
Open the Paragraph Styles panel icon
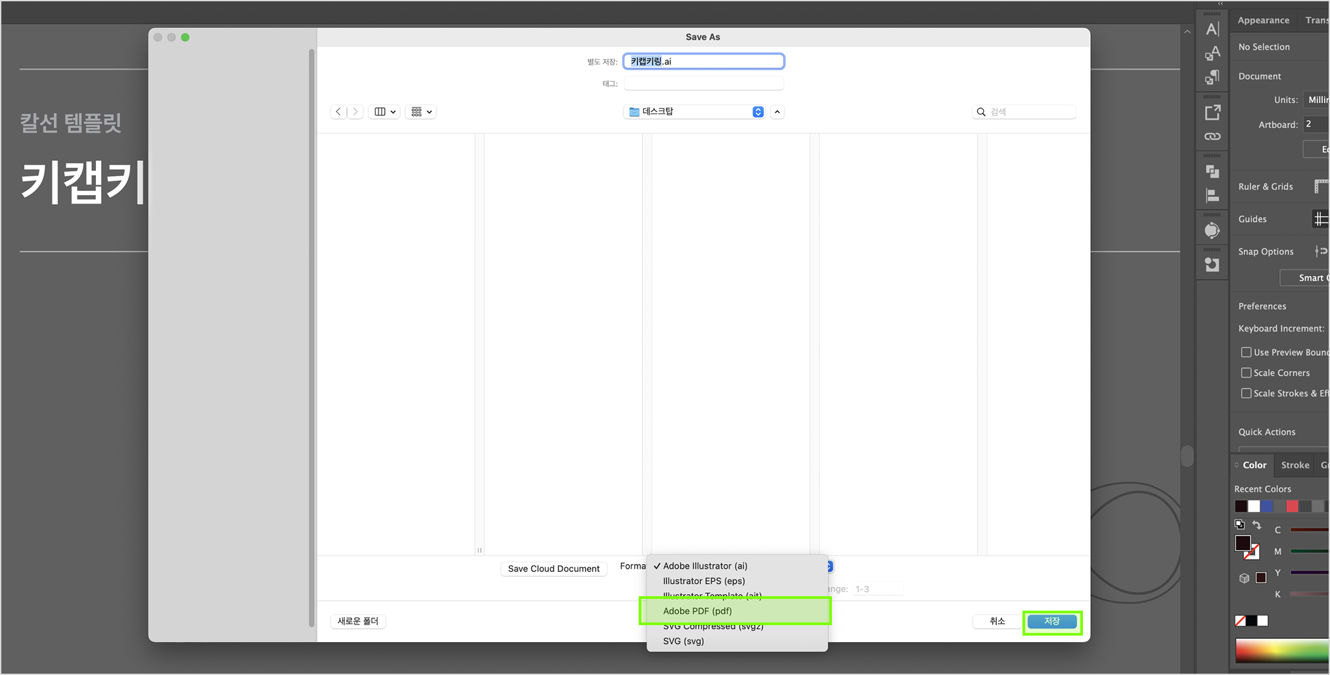tap(1212, 77)
